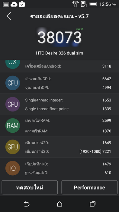
Task: Tap the green RAM circle icon
Action: click(x=13, y=126)
